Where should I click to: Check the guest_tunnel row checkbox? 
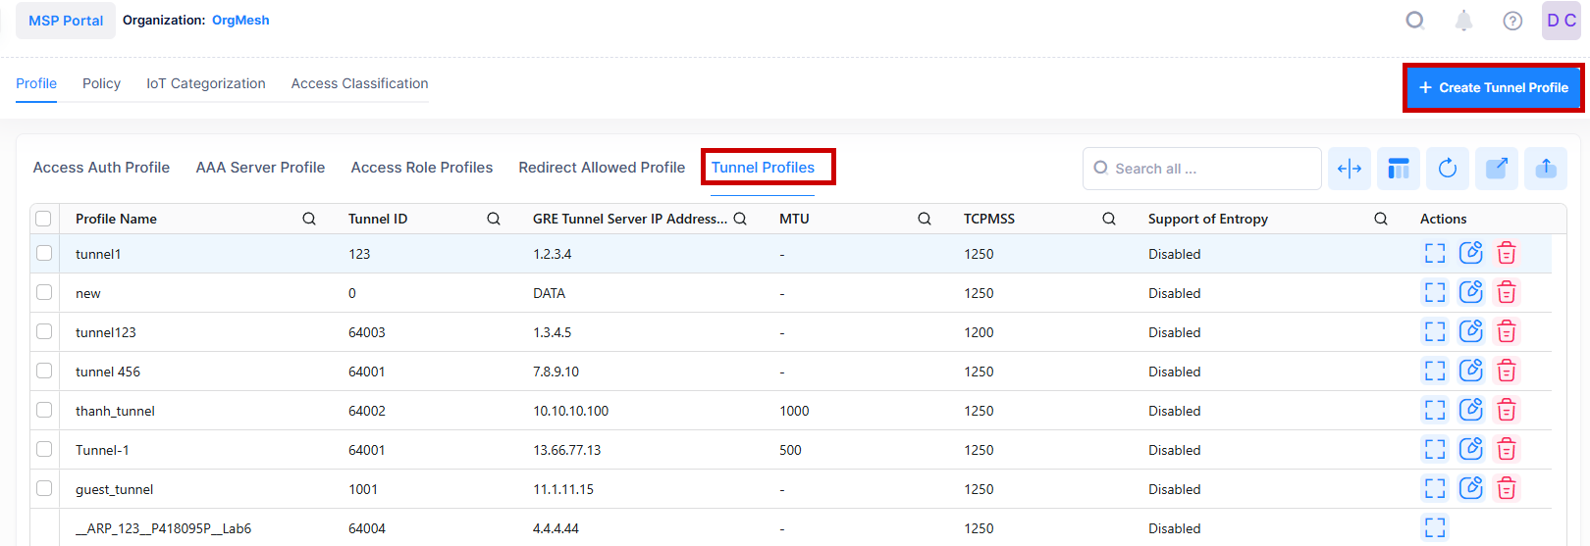click(44, 488)
